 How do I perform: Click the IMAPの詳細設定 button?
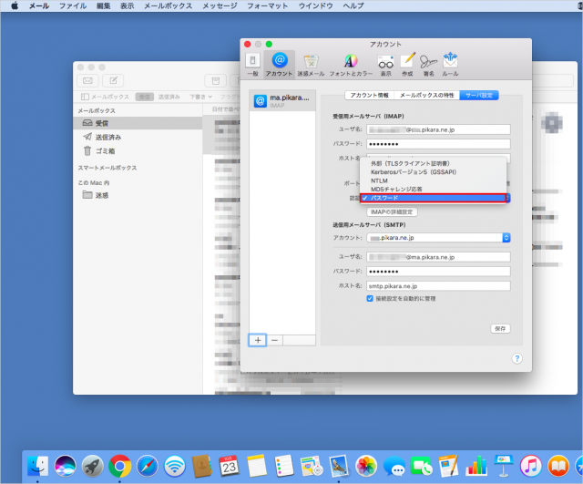[x=392, y=212]
